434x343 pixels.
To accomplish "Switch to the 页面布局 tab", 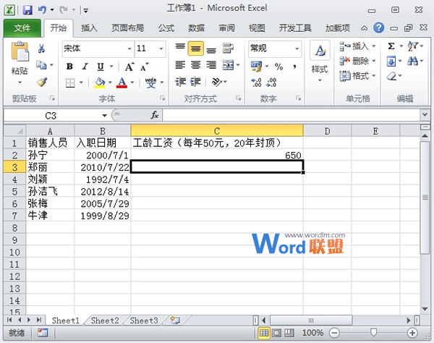I will (127, 28).
